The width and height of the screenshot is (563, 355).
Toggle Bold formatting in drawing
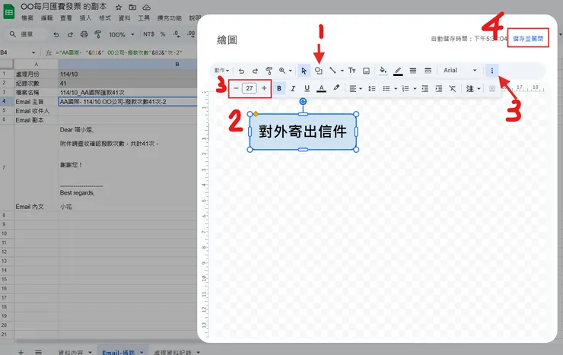[279, 88]
